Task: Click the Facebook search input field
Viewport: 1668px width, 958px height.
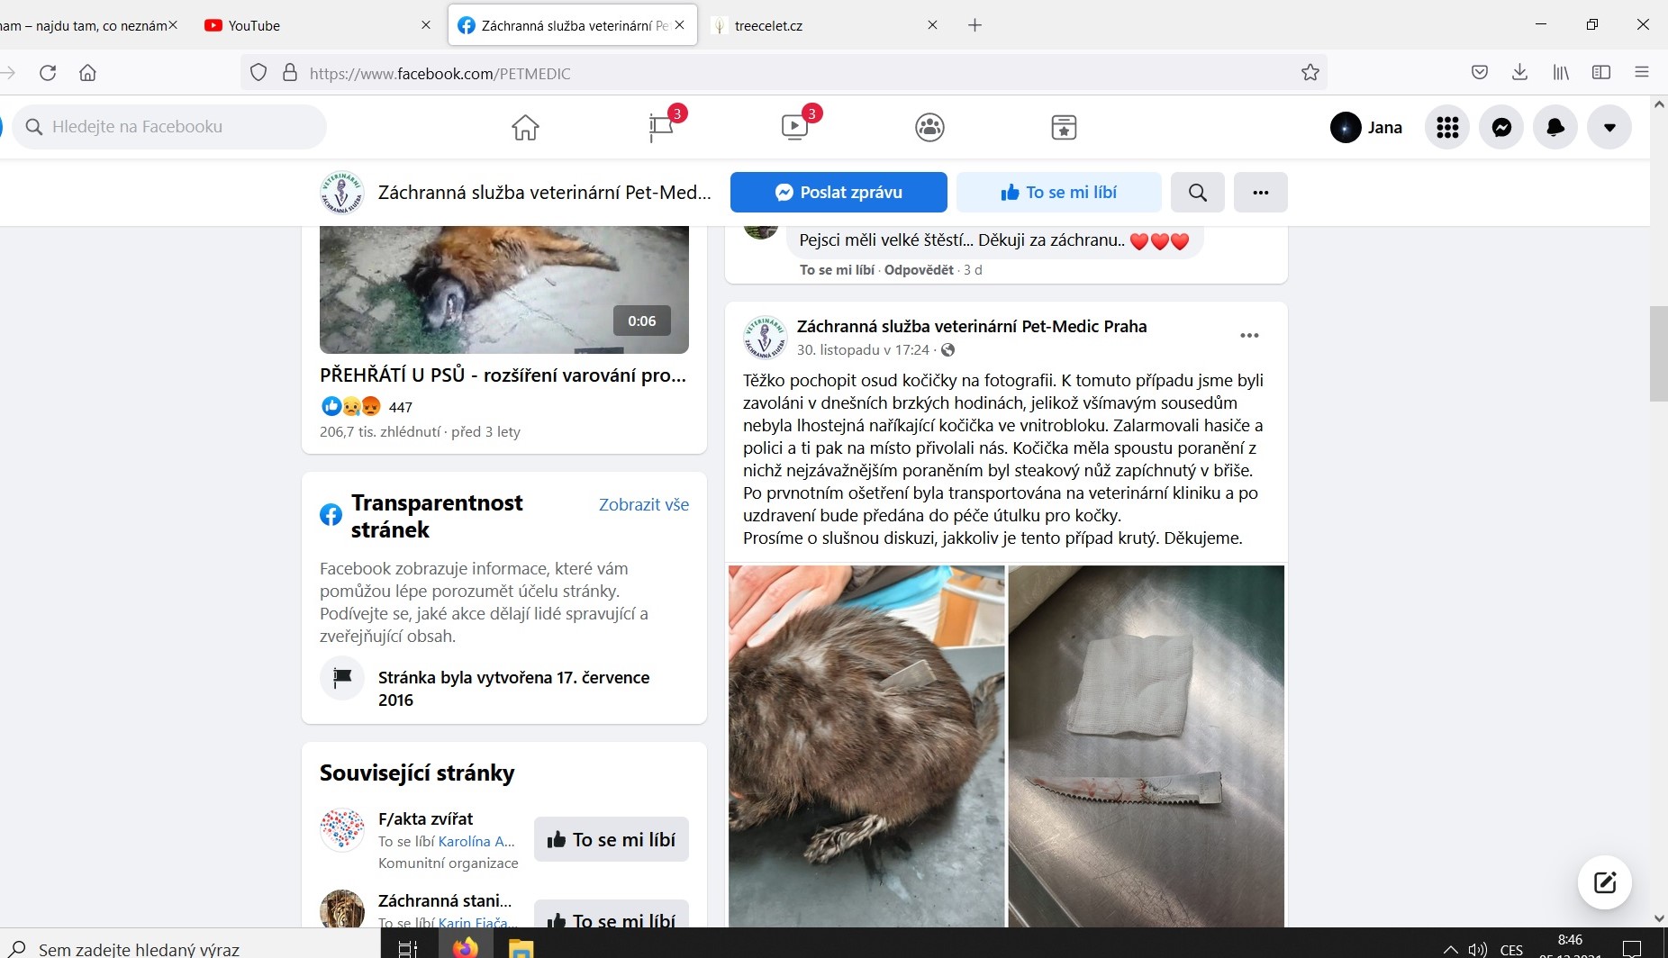Action: point(180,127)
